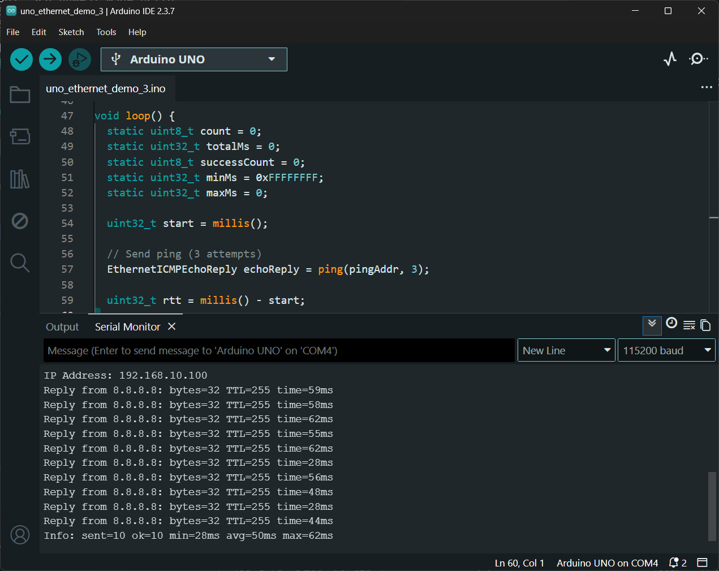719x571 pixels.
Task: Click the notifications bell in status bar
Action: 674,563
